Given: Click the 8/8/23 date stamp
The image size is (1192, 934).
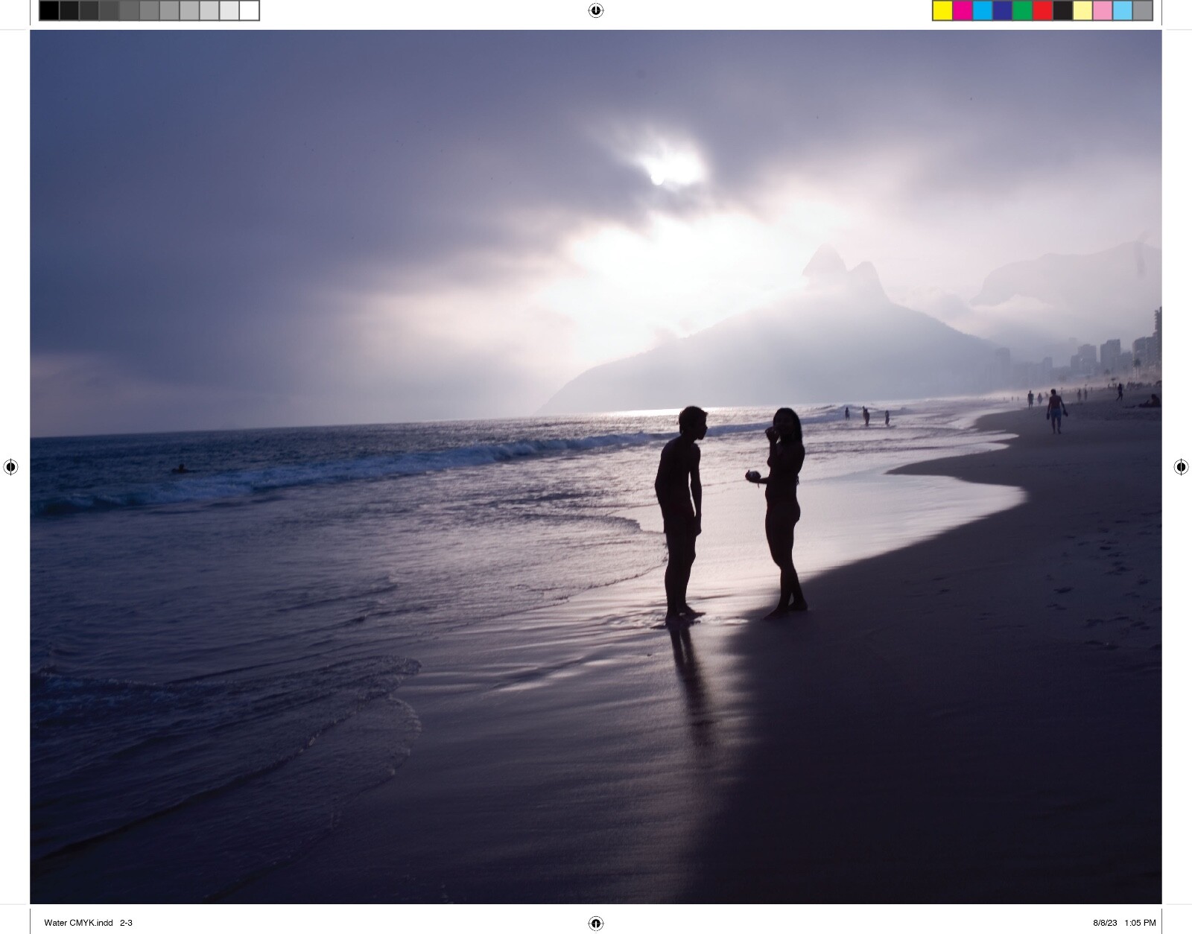Looking at the screenshot, I should pyautogui.click(x=1105, y=923).
